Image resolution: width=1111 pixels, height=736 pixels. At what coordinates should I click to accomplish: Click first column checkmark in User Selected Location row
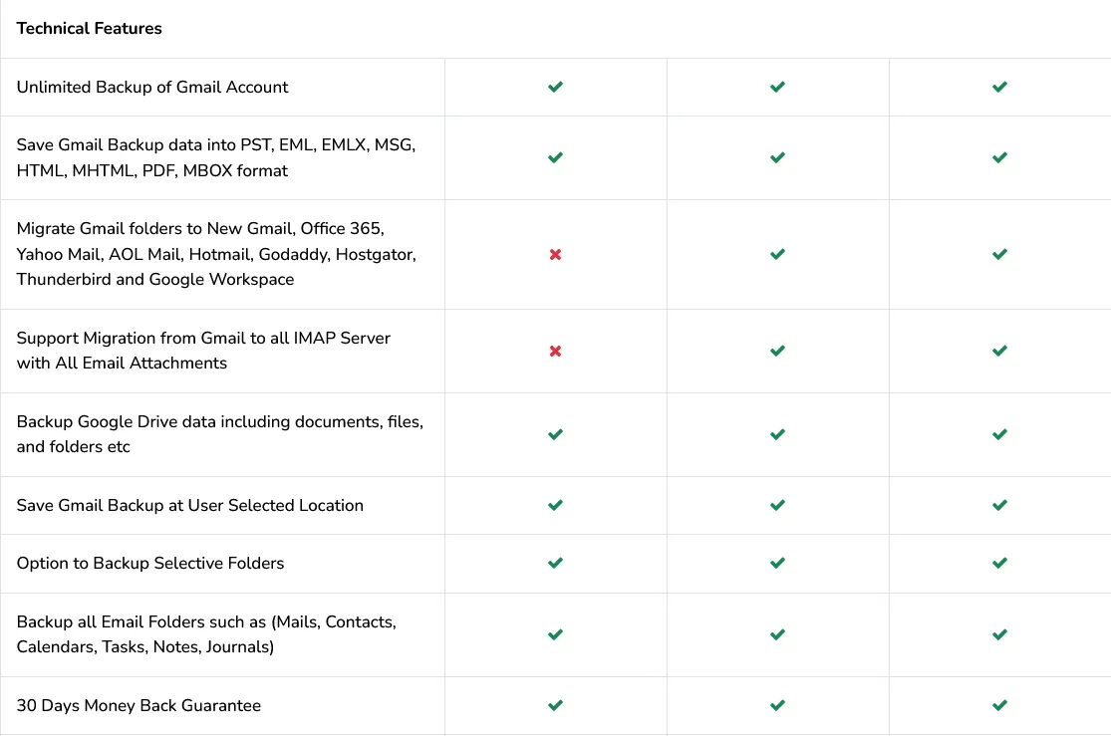tap(556, 505)
